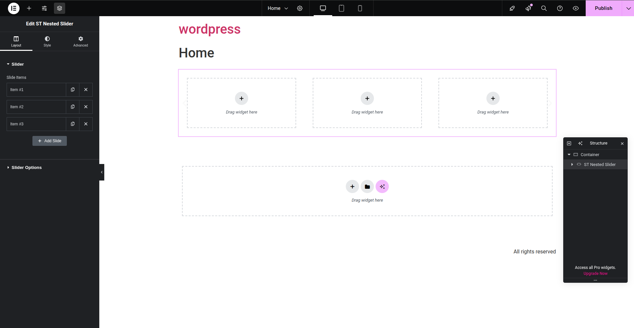Switch to tablet preview mode
The width and height of the screenshot is (634, 328).
coord(341,8)
